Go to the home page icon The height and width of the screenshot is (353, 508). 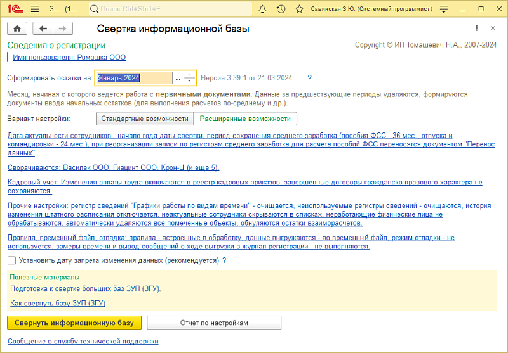pyautogui.click(x=17, y=29)
